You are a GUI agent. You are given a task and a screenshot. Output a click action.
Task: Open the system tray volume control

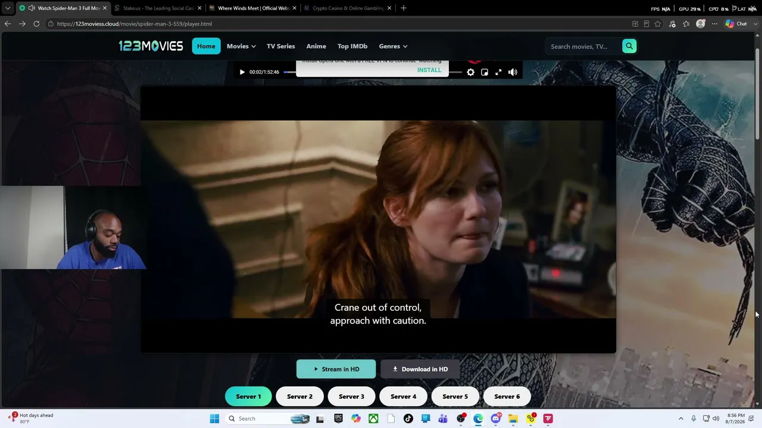(x=716, y=418)
